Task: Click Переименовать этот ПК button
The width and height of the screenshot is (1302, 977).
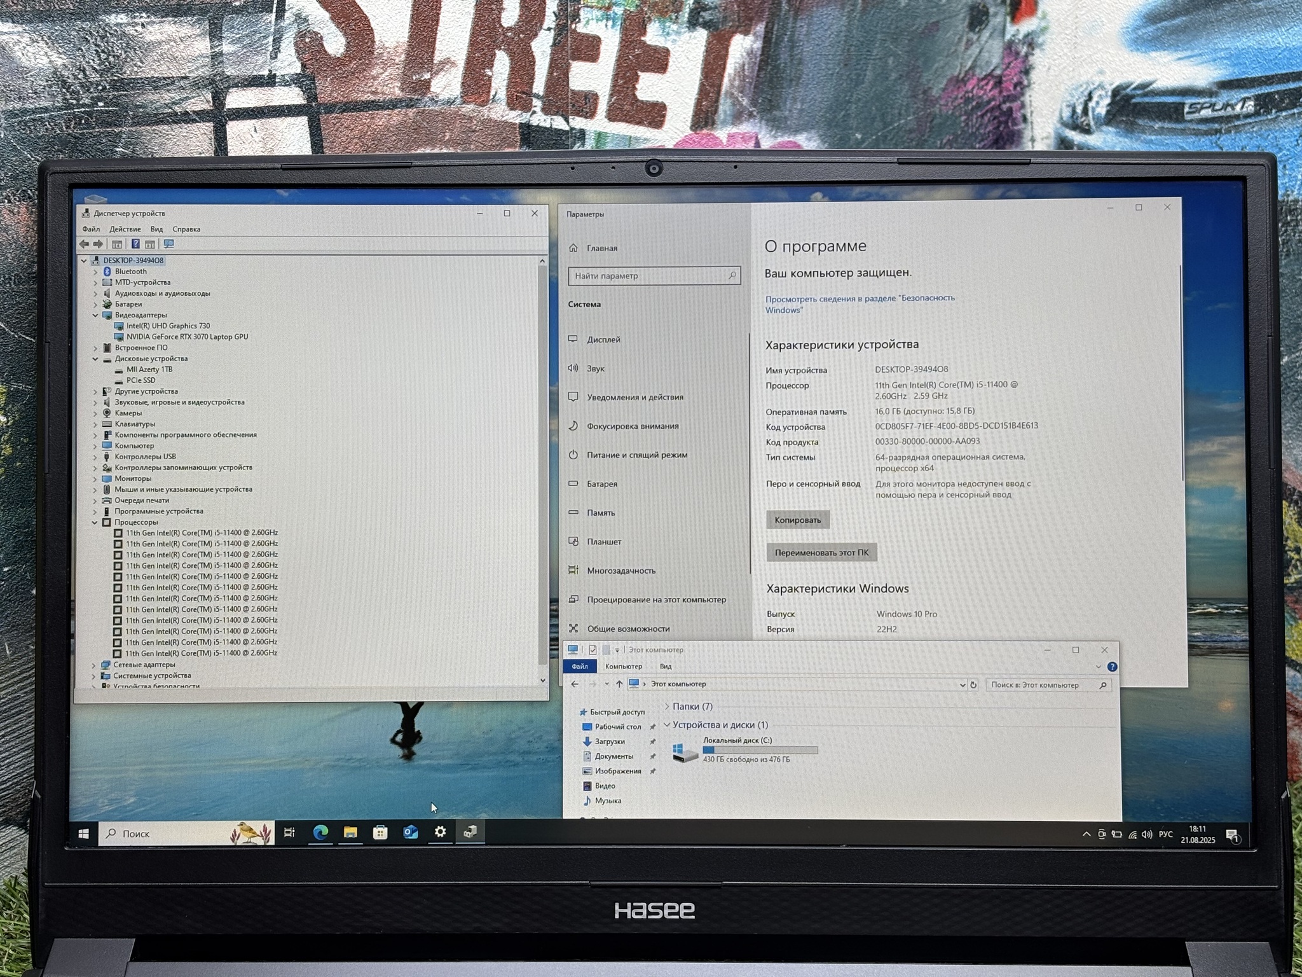Action: pyautogui.click(x=821, y=552)
